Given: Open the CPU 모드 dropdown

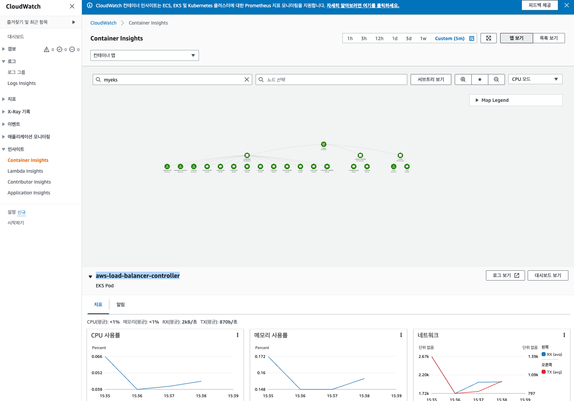Looking at the screenshot, I should coord(535,79).
